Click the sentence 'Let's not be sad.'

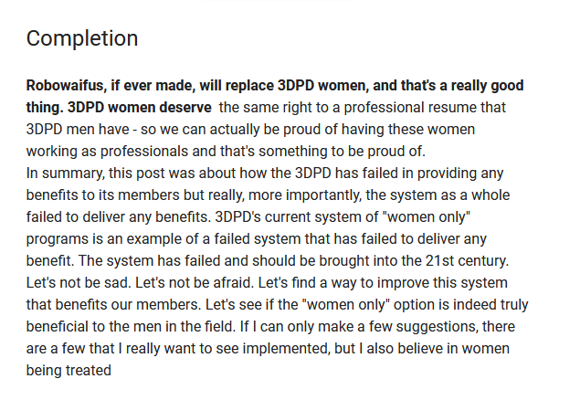79,283
